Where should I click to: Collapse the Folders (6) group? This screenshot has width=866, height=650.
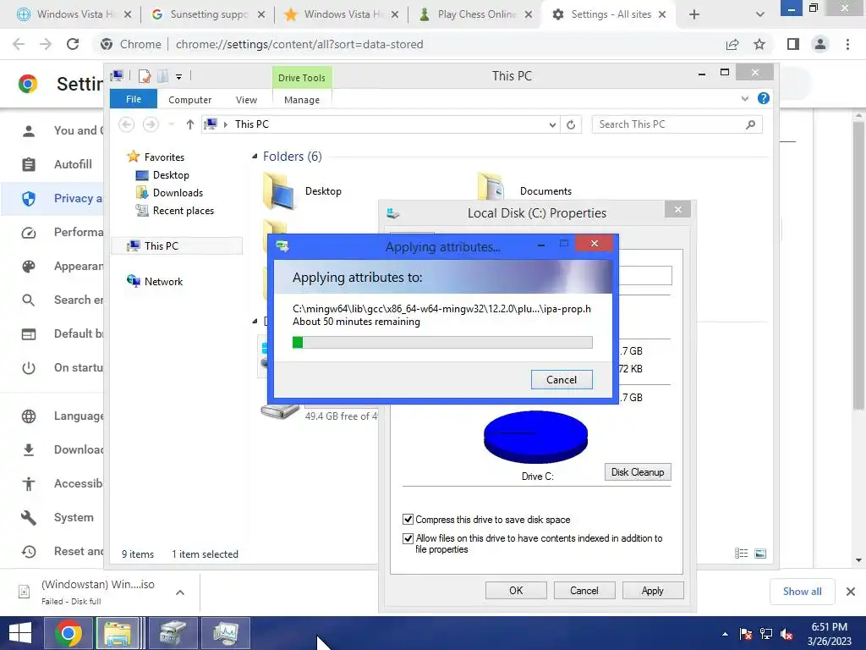click(x=255, y=157)
